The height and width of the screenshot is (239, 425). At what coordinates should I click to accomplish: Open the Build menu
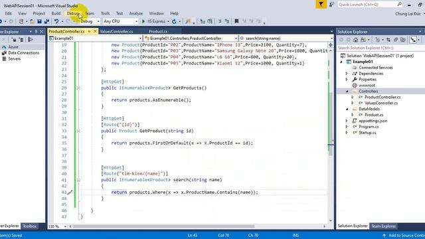56,13
